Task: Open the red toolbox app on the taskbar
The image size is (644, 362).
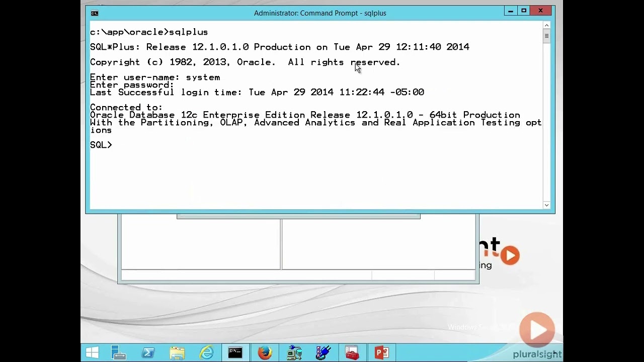Action: point(352,352)
